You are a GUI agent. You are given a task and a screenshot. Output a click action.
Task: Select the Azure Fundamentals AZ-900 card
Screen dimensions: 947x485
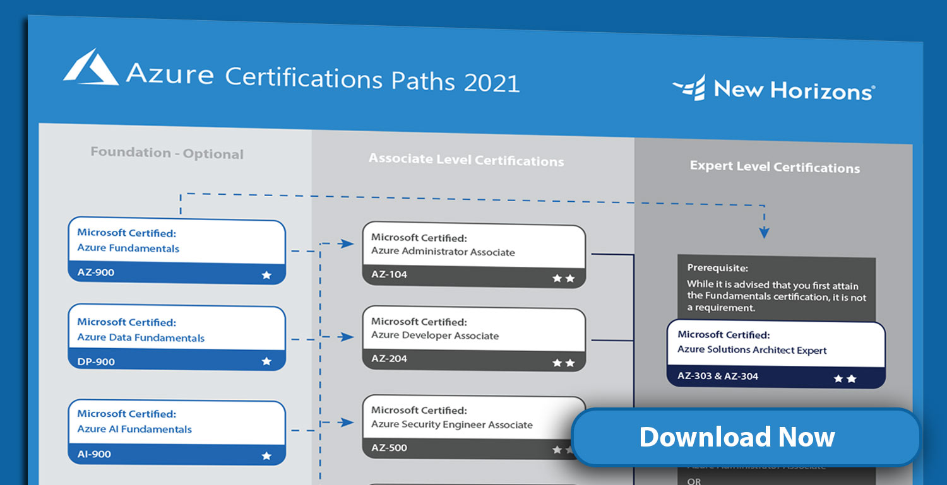pyautogui.click(x=177, y=252)
